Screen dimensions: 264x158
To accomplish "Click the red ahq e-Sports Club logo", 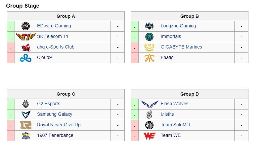I will [25, 47].
